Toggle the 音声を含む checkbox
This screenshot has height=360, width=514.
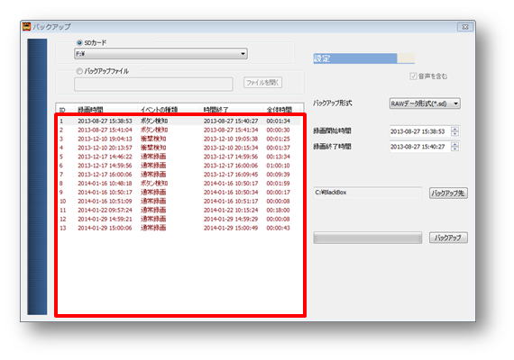(x=413, y=76)
